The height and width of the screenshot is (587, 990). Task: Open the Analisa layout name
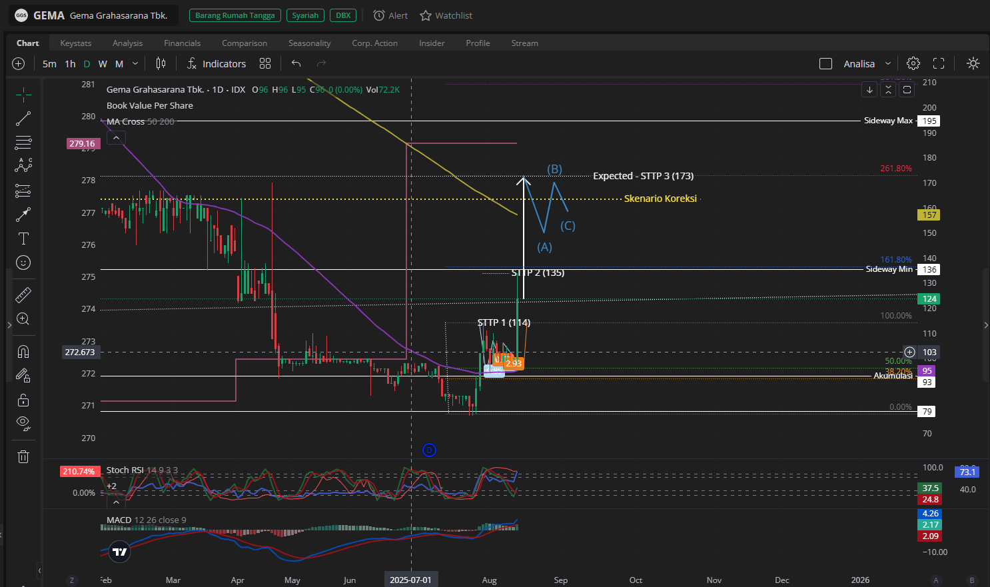(859, 64)
